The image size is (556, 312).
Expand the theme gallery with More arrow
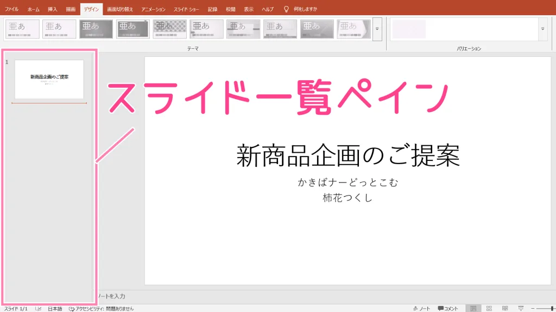tap(377, 29)
